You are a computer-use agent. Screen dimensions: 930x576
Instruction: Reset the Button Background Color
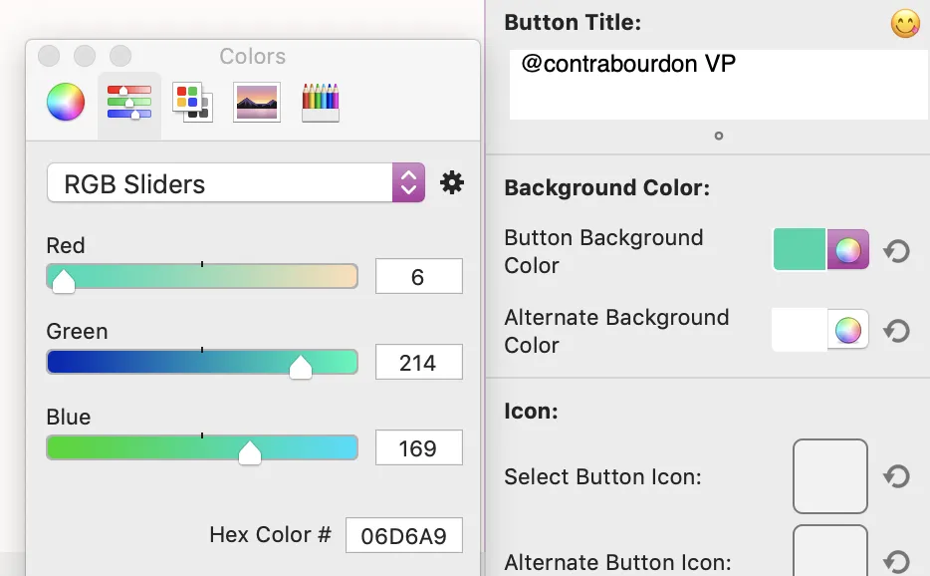[x=897, y=251]
